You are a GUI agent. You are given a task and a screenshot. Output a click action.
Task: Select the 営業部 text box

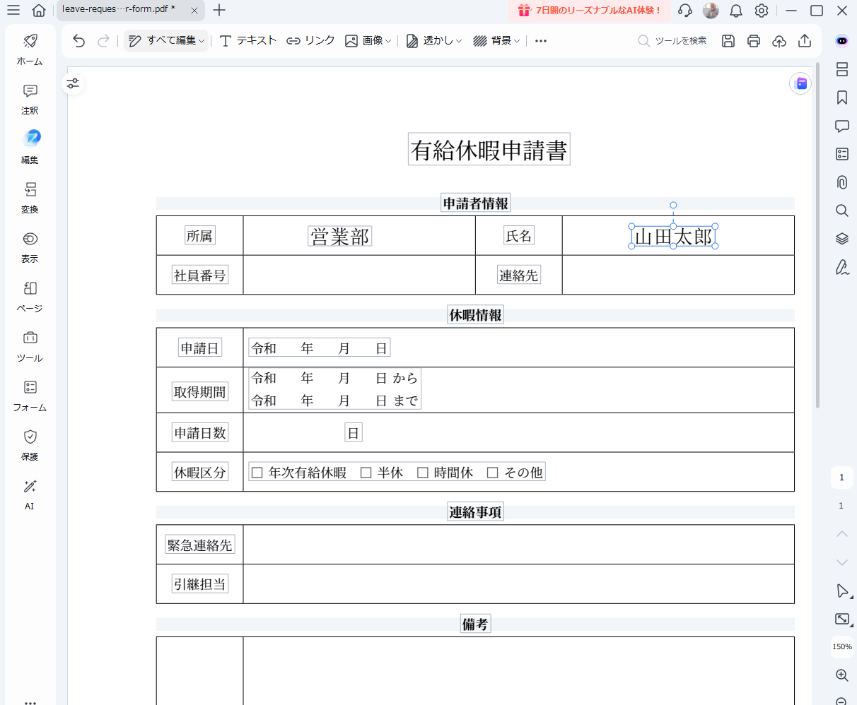[x=340, y=237]
